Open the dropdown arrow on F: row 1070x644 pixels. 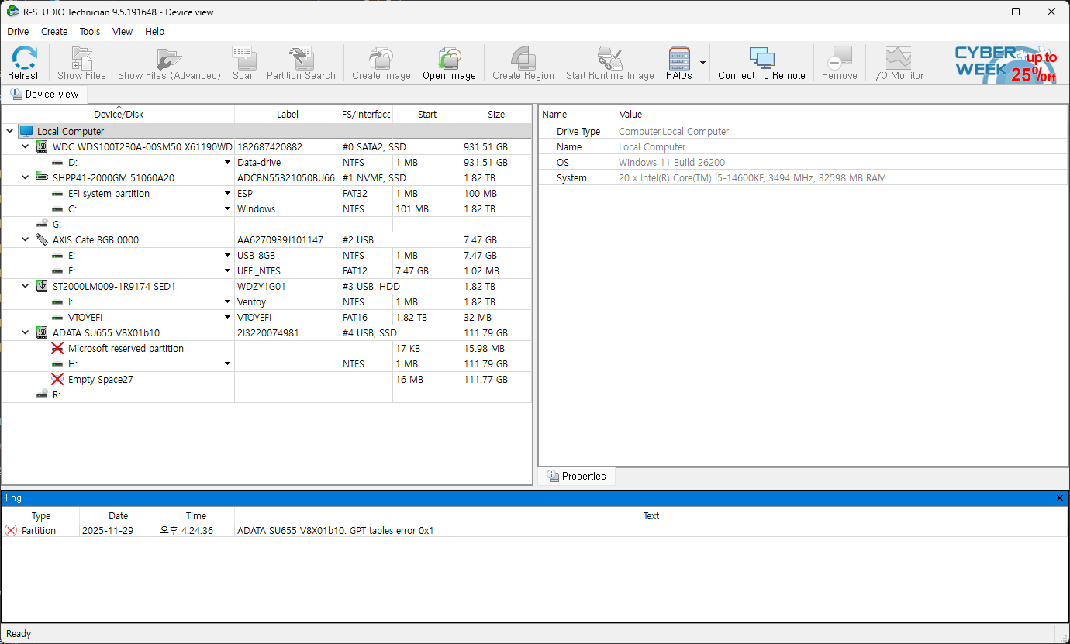point(228,271)
